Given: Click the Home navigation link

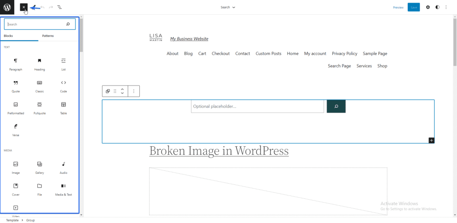Looking at the screenshot, I should [293, 54].
